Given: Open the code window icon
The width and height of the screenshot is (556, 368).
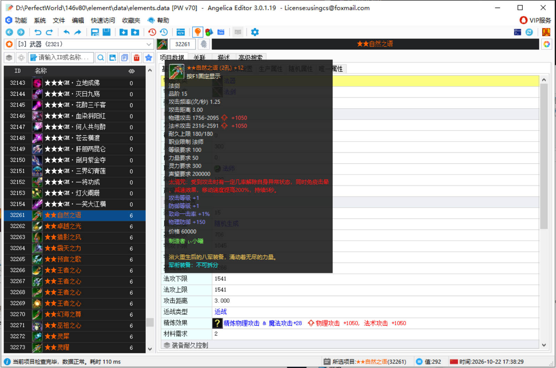Looking at the screenshot, I should click(x=181, y=32).
